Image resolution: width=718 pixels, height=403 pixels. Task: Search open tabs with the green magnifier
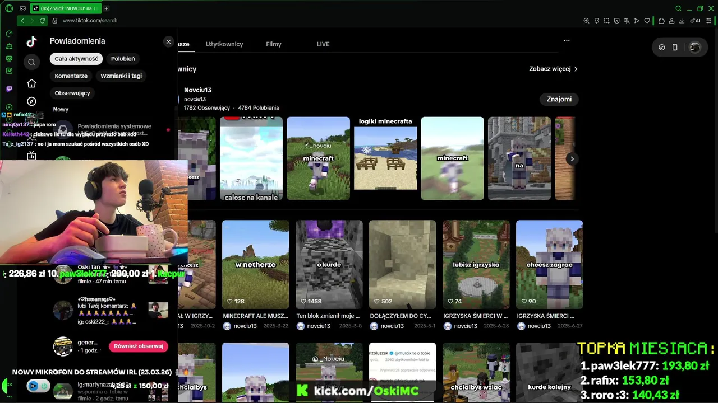678,8
